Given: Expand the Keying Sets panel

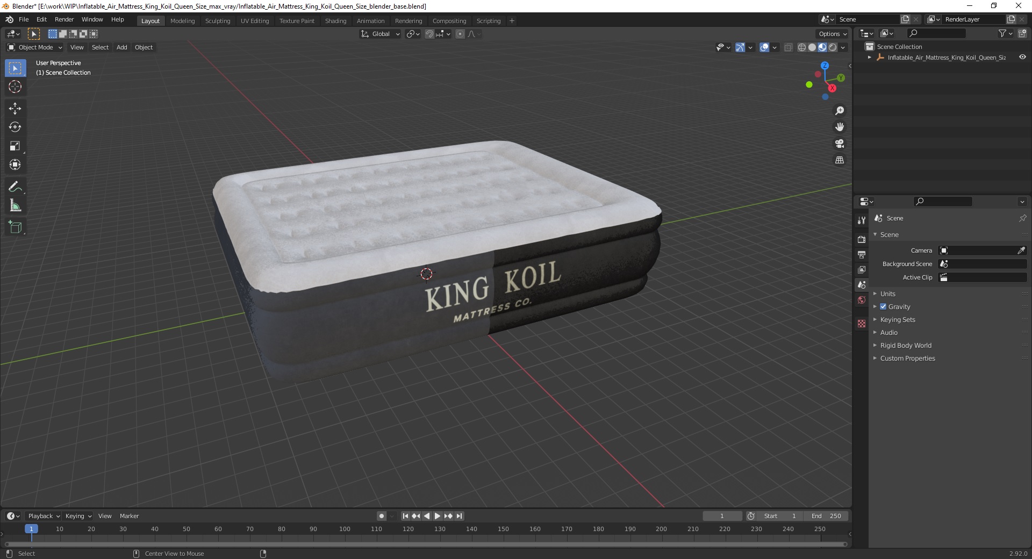Looking at the screenshot, I should coord(897,319).
